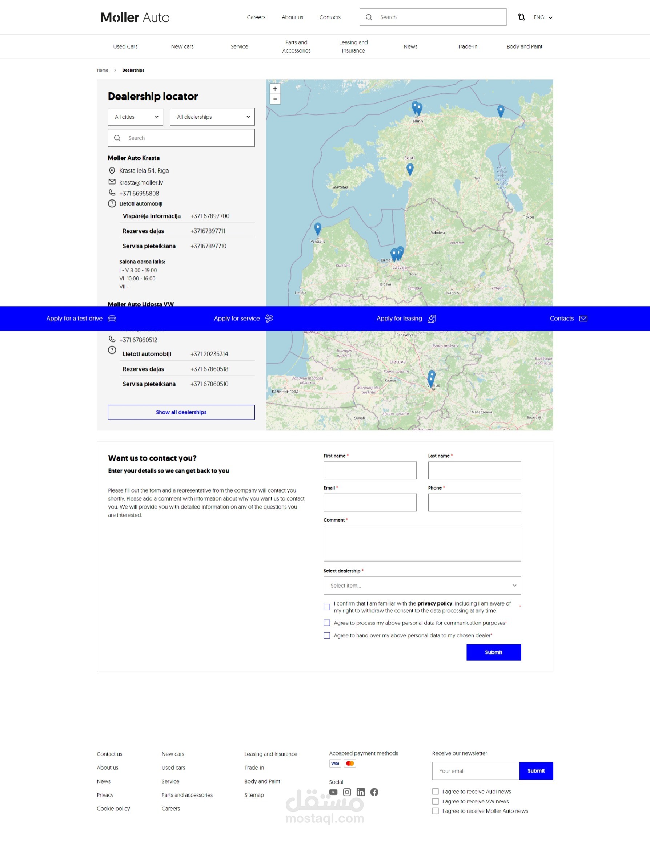Image resolution: width=650 pixels, height=842 pixels.
Task: Open Parts and Accessories menu
Action: (296, 46)
